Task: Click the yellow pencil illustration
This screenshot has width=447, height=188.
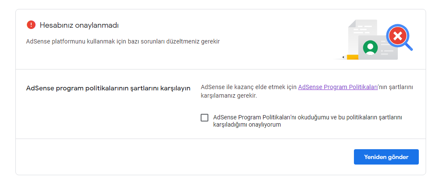Action: (350, 57)
